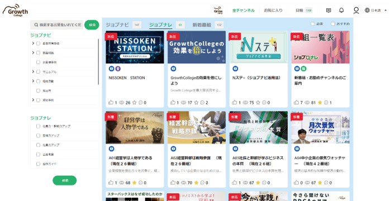This screenshot has height=201, width=391.
Task: Tick the 社員力アップ checkbox
Action: (38, 145)
